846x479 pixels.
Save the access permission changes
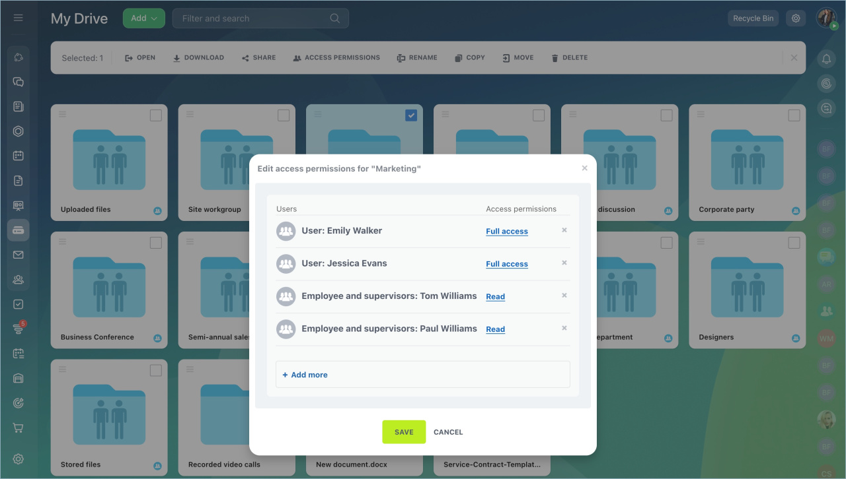coord(404,432)
